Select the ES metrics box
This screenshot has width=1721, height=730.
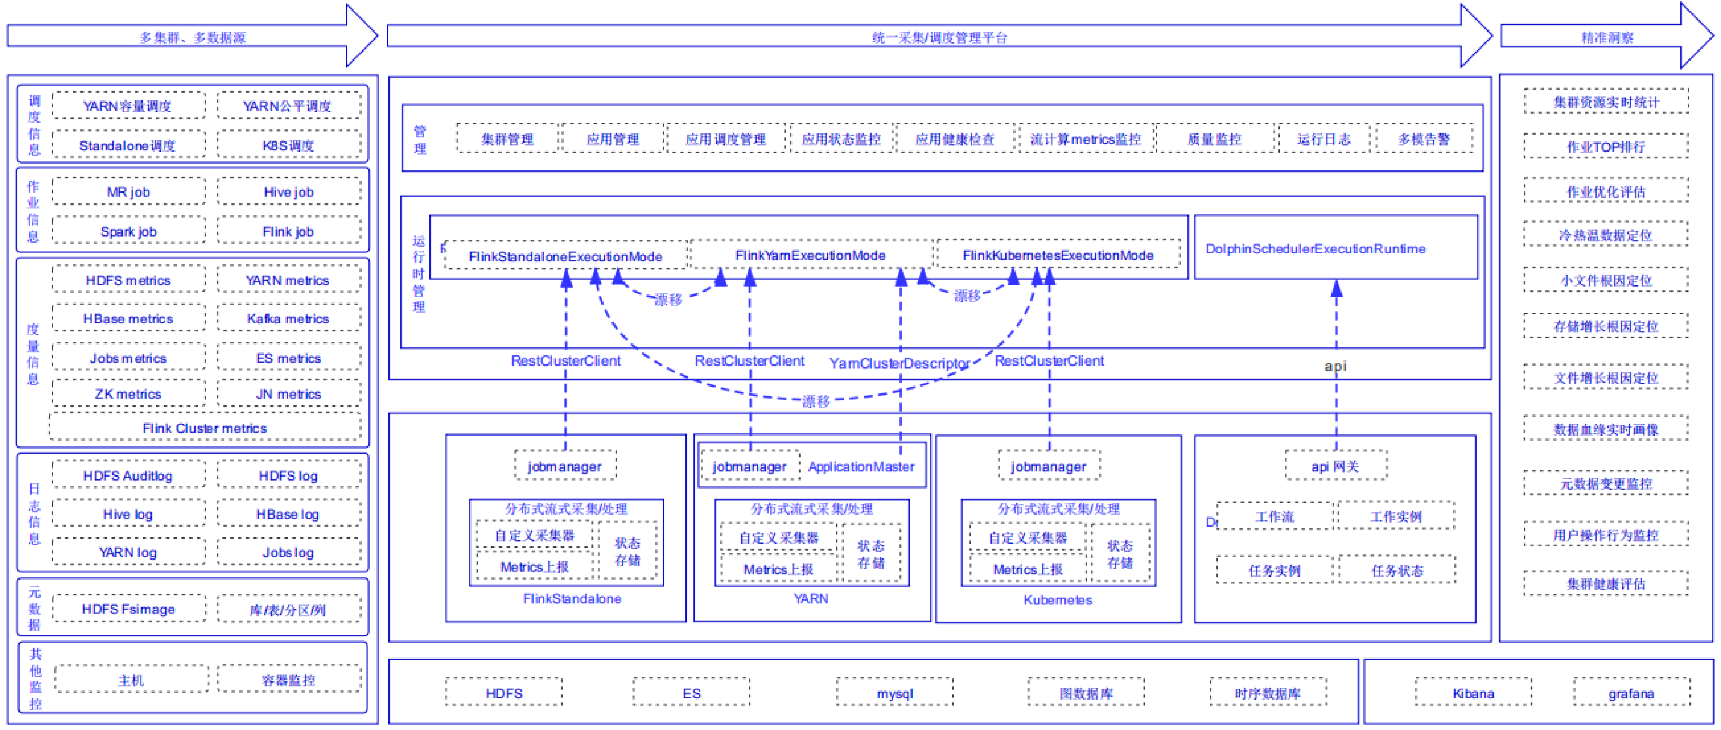pos(288,357)
